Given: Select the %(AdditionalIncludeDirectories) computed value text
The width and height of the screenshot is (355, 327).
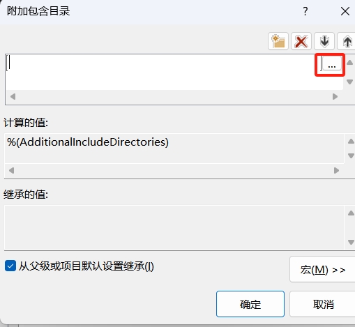Looking at the screenshot, I should point(88,142).
